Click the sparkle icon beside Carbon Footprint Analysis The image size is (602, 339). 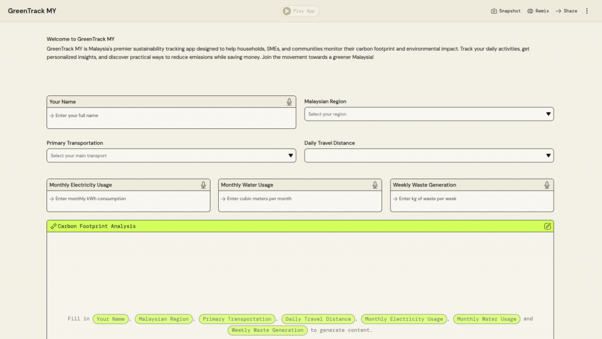(53, 226)
